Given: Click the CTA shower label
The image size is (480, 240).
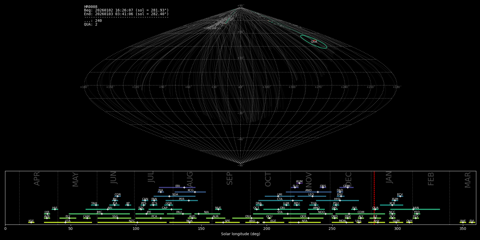Looking at the screenshot, I should (x=280, y=199).
